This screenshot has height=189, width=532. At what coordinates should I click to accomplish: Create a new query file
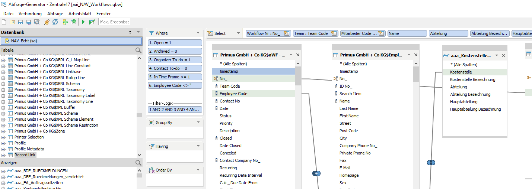pos(4,22)
